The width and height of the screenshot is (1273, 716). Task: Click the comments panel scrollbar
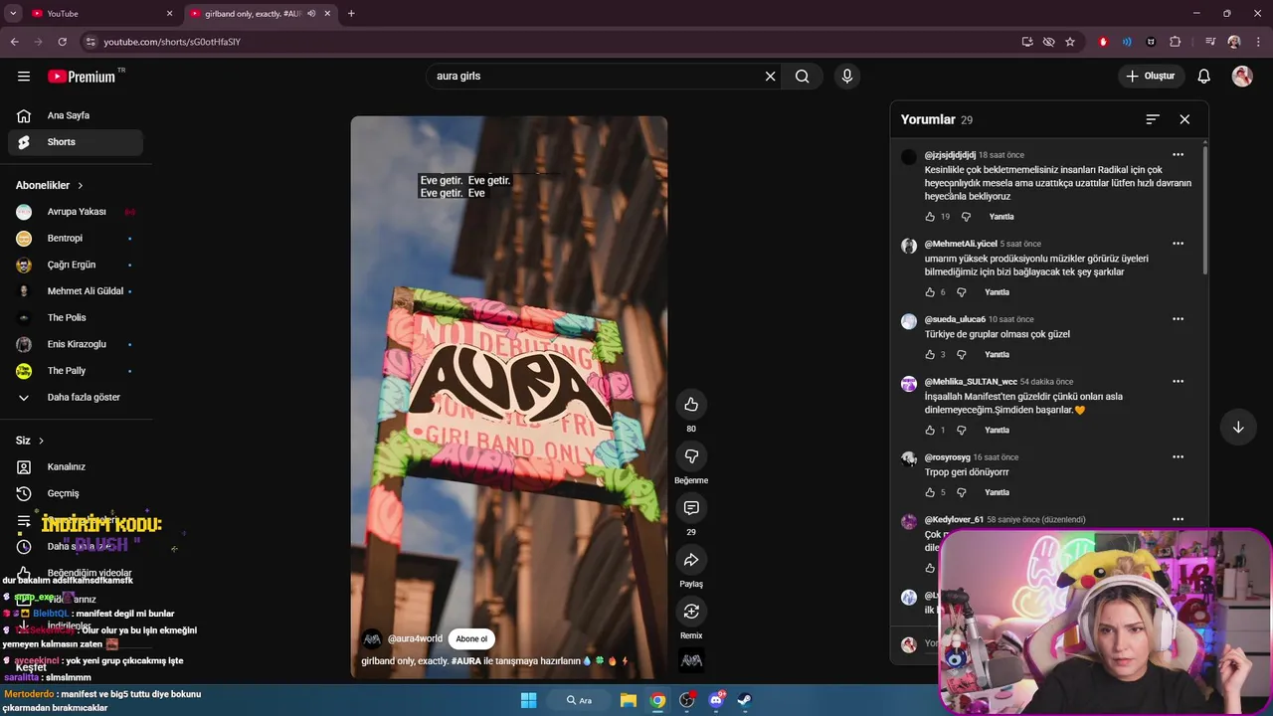[x=1205, y=210]
